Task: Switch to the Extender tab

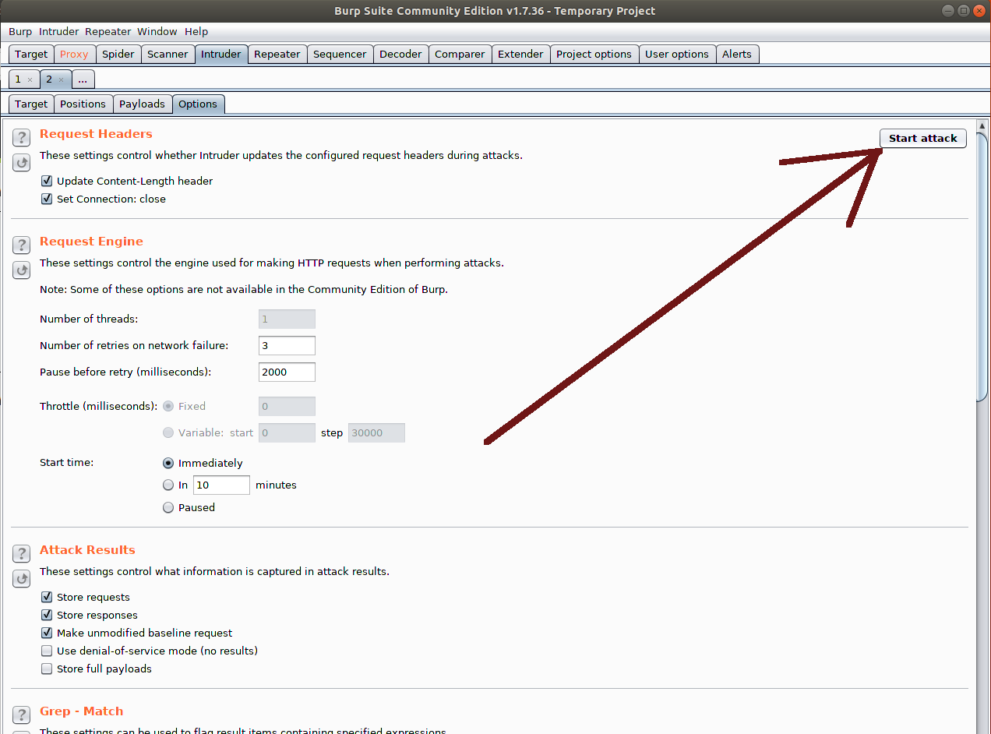Action: (520, 54)
